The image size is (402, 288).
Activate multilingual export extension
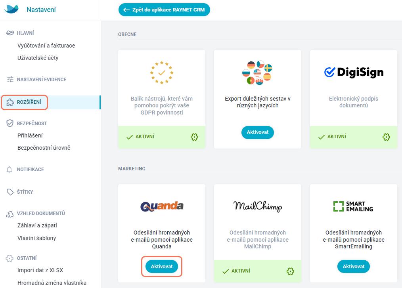[x=257, y=132]
